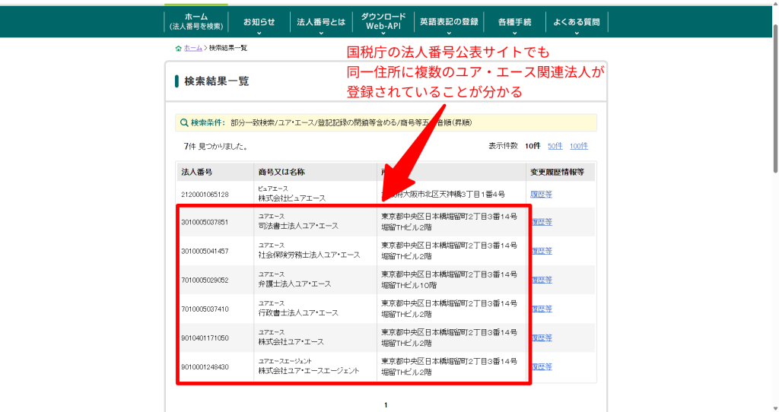The height and width of the screenshot is (412, 779).
Task: Select corporate number 7010005029052
Action: (205, 280)
